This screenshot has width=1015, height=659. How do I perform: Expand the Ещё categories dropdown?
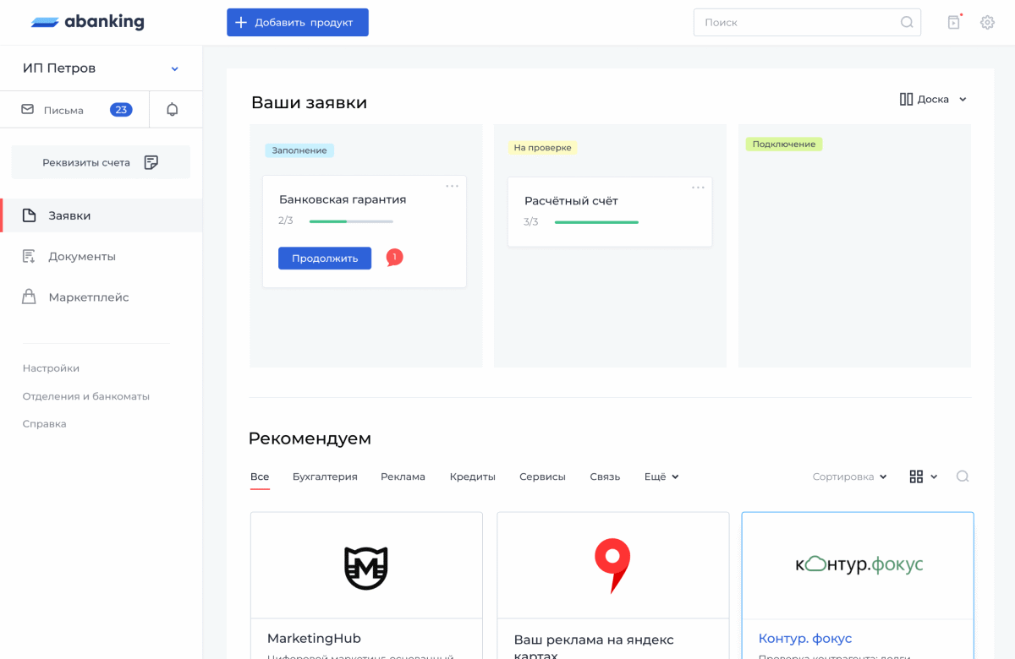[661, 477]
